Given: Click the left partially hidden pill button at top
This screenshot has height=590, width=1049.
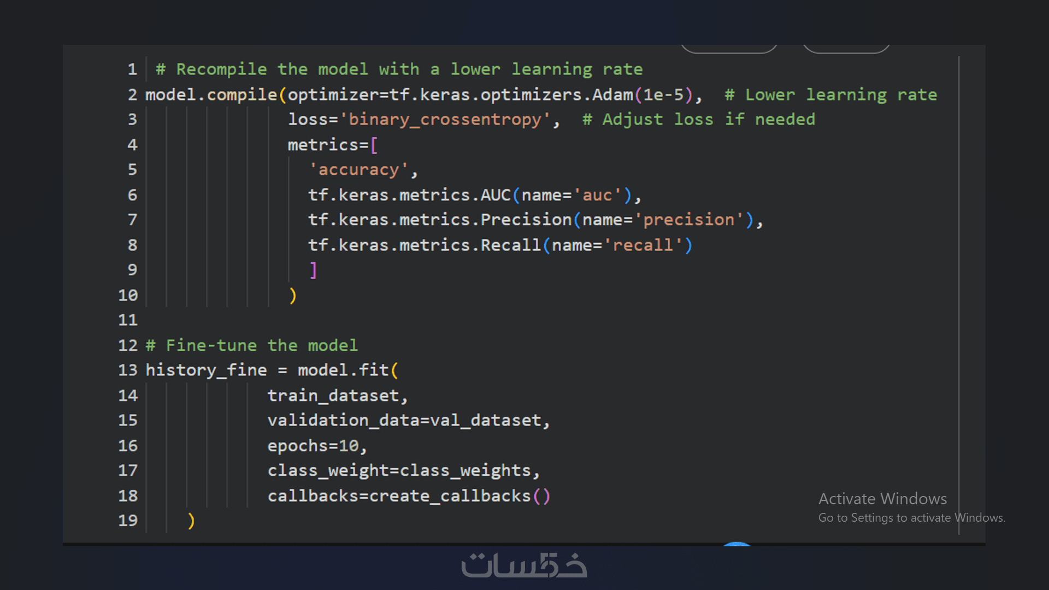Looking at the screenshot, I should 729,49.
